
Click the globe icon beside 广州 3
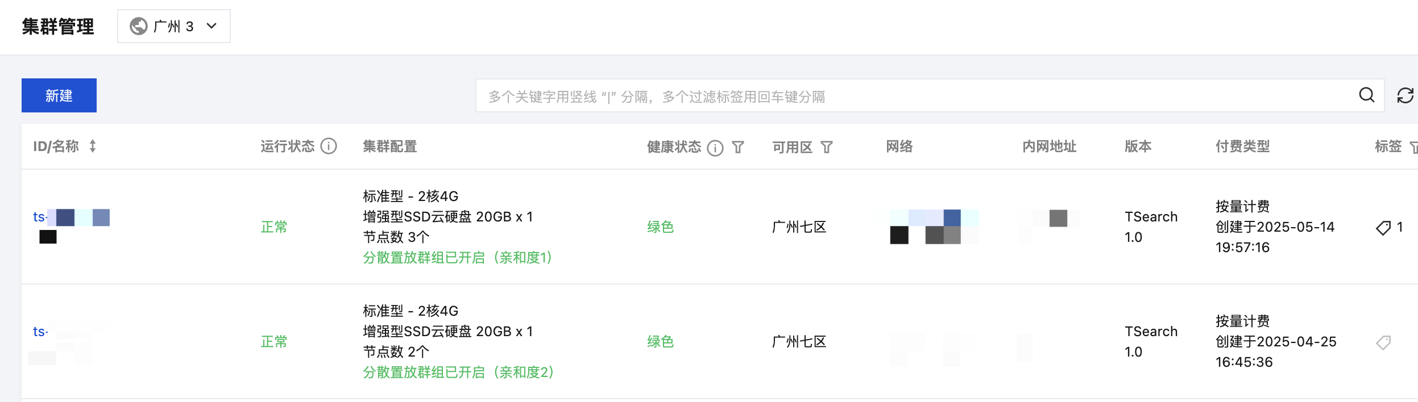click(x=139, y=26)
